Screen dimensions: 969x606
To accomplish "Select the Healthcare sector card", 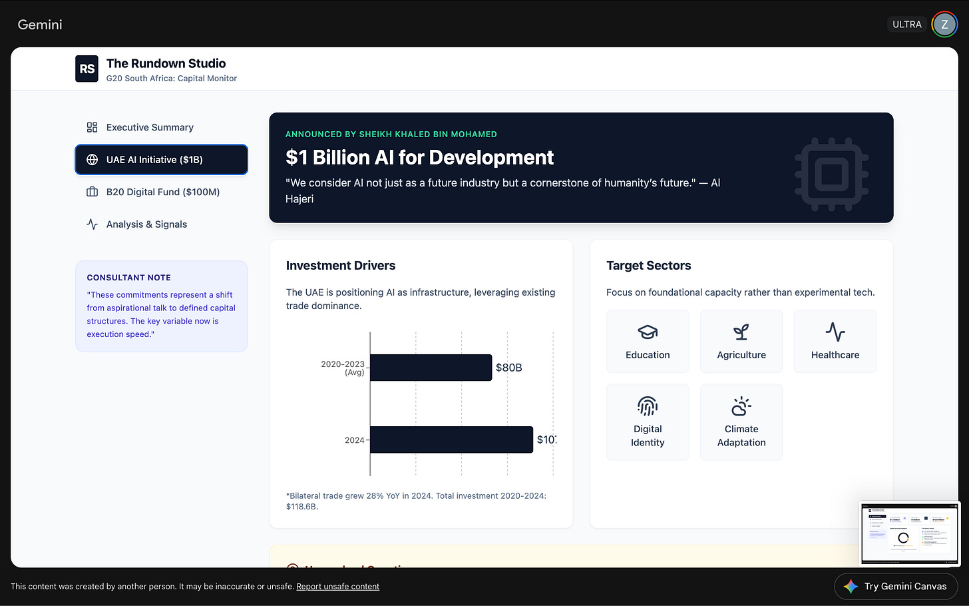I will coord(835,341).
